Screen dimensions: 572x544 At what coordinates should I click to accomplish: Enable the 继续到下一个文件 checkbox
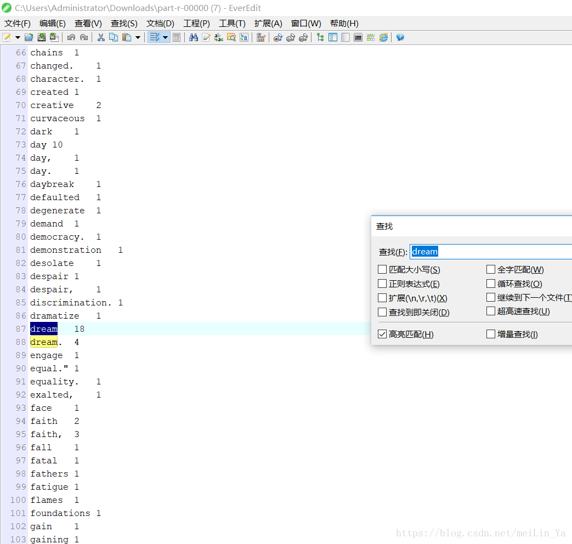491,298
